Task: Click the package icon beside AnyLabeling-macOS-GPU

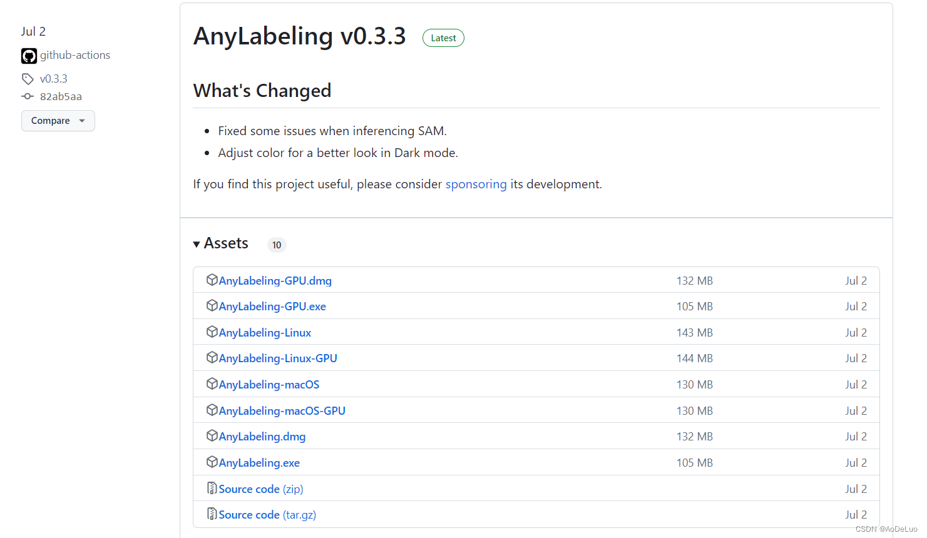Action: click(x=212, y=410)
